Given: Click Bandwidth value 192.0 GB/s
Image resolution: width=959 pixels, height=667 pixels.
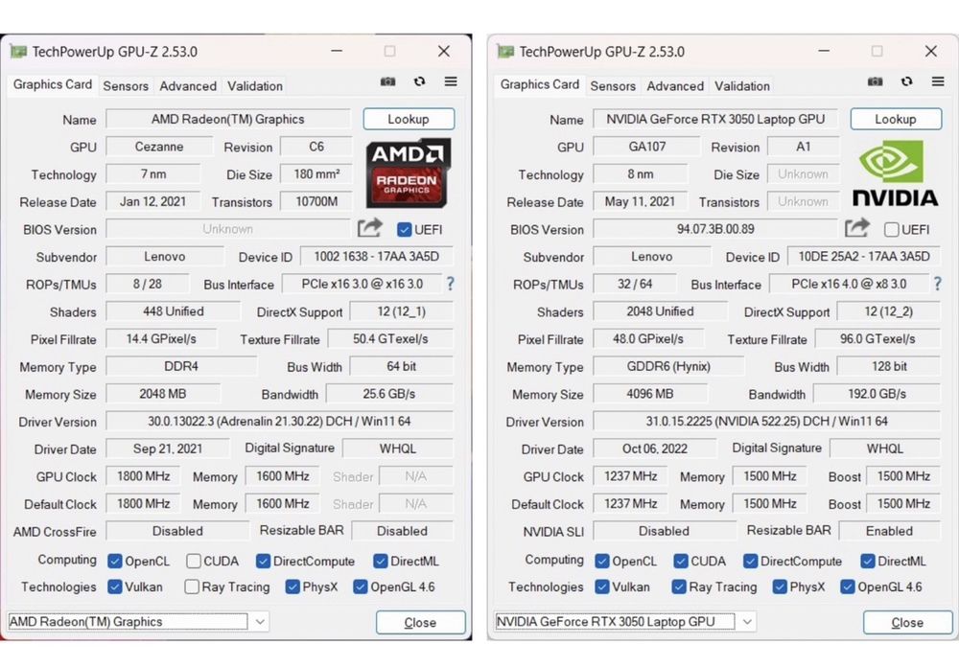Looking at the screenshot, I should pyautogui.click(x=877, y=394).
